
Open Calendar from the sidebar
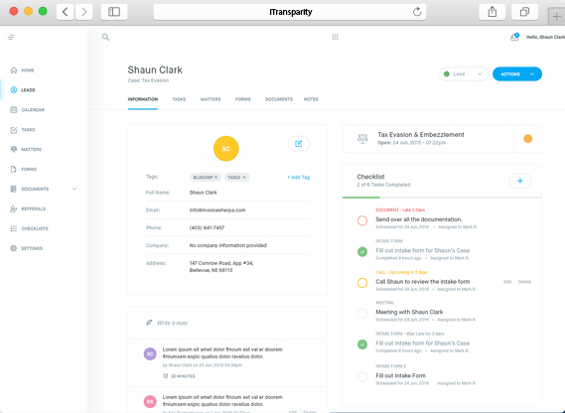[28, 110]
